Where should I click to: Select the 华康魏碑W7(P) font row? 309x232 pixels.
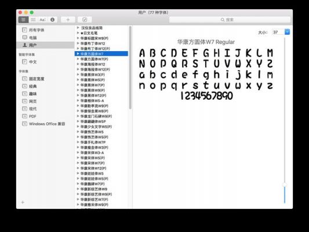[x=101, y=184]
